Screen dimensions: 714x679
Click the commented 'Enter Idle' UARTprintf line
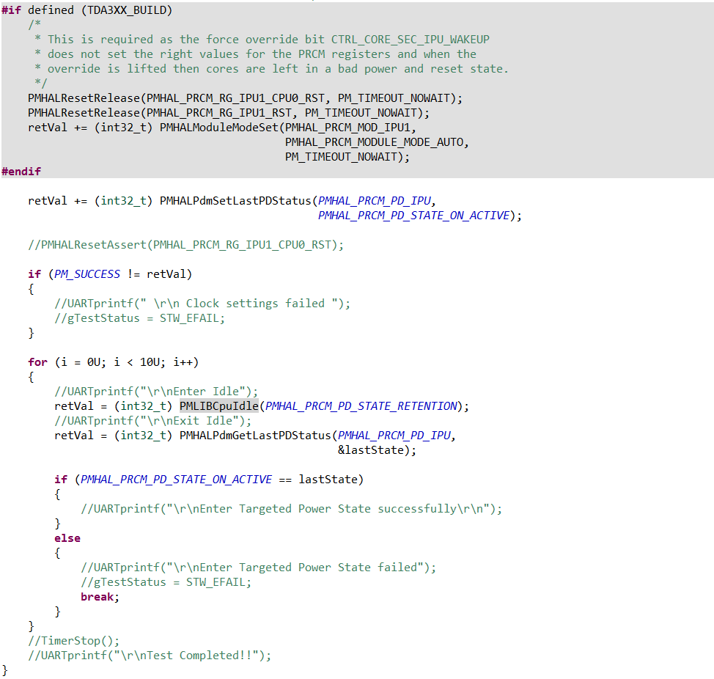point(156,391)
